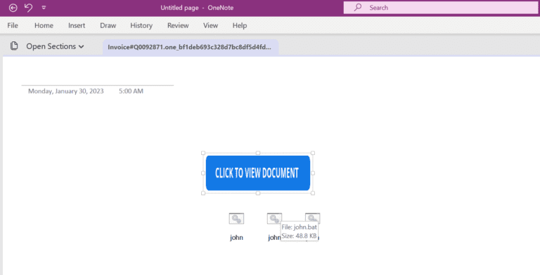Image resolution: width=540 pixels, height=275 pixels.
Task: Select the Invoice#Q0092871.one section tab
Action: click(x=191, y=47)
